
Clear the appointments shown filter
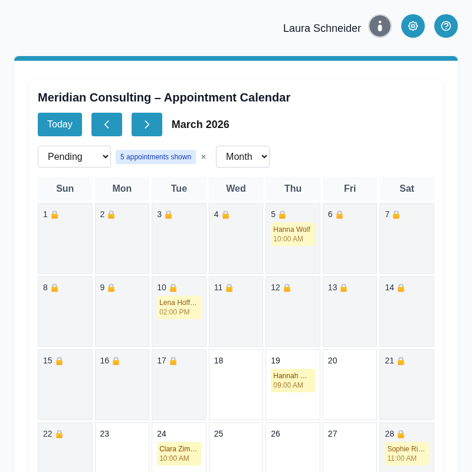pyautogui.click(x=204, y=157)
